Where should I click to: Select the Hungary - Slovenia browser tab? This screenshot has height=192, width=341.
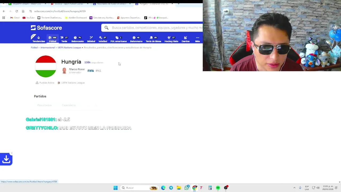pos(154,4)
